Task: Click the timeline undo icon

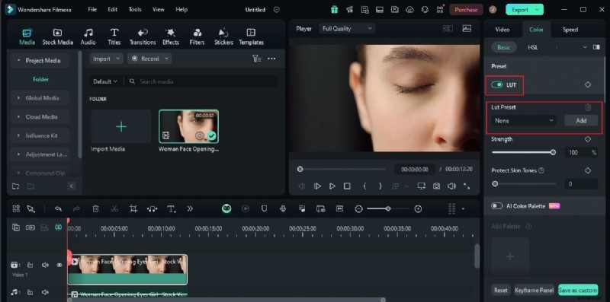Action: (x=58, y=209)
